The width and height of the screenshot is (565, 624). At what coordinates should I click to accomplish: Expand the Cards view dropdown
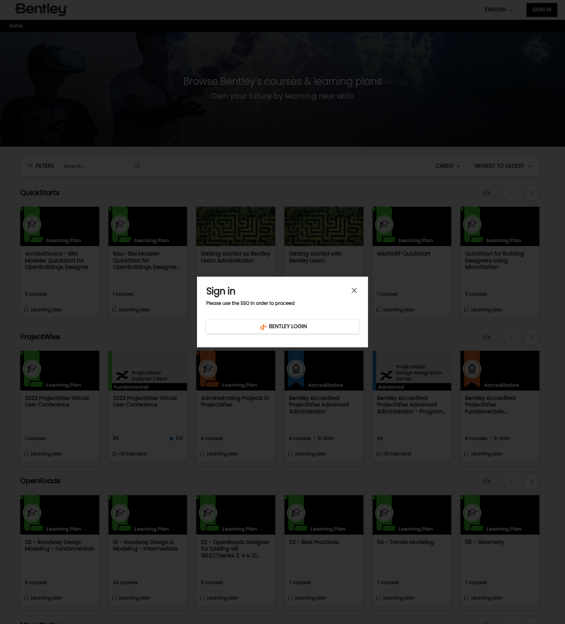447,166
